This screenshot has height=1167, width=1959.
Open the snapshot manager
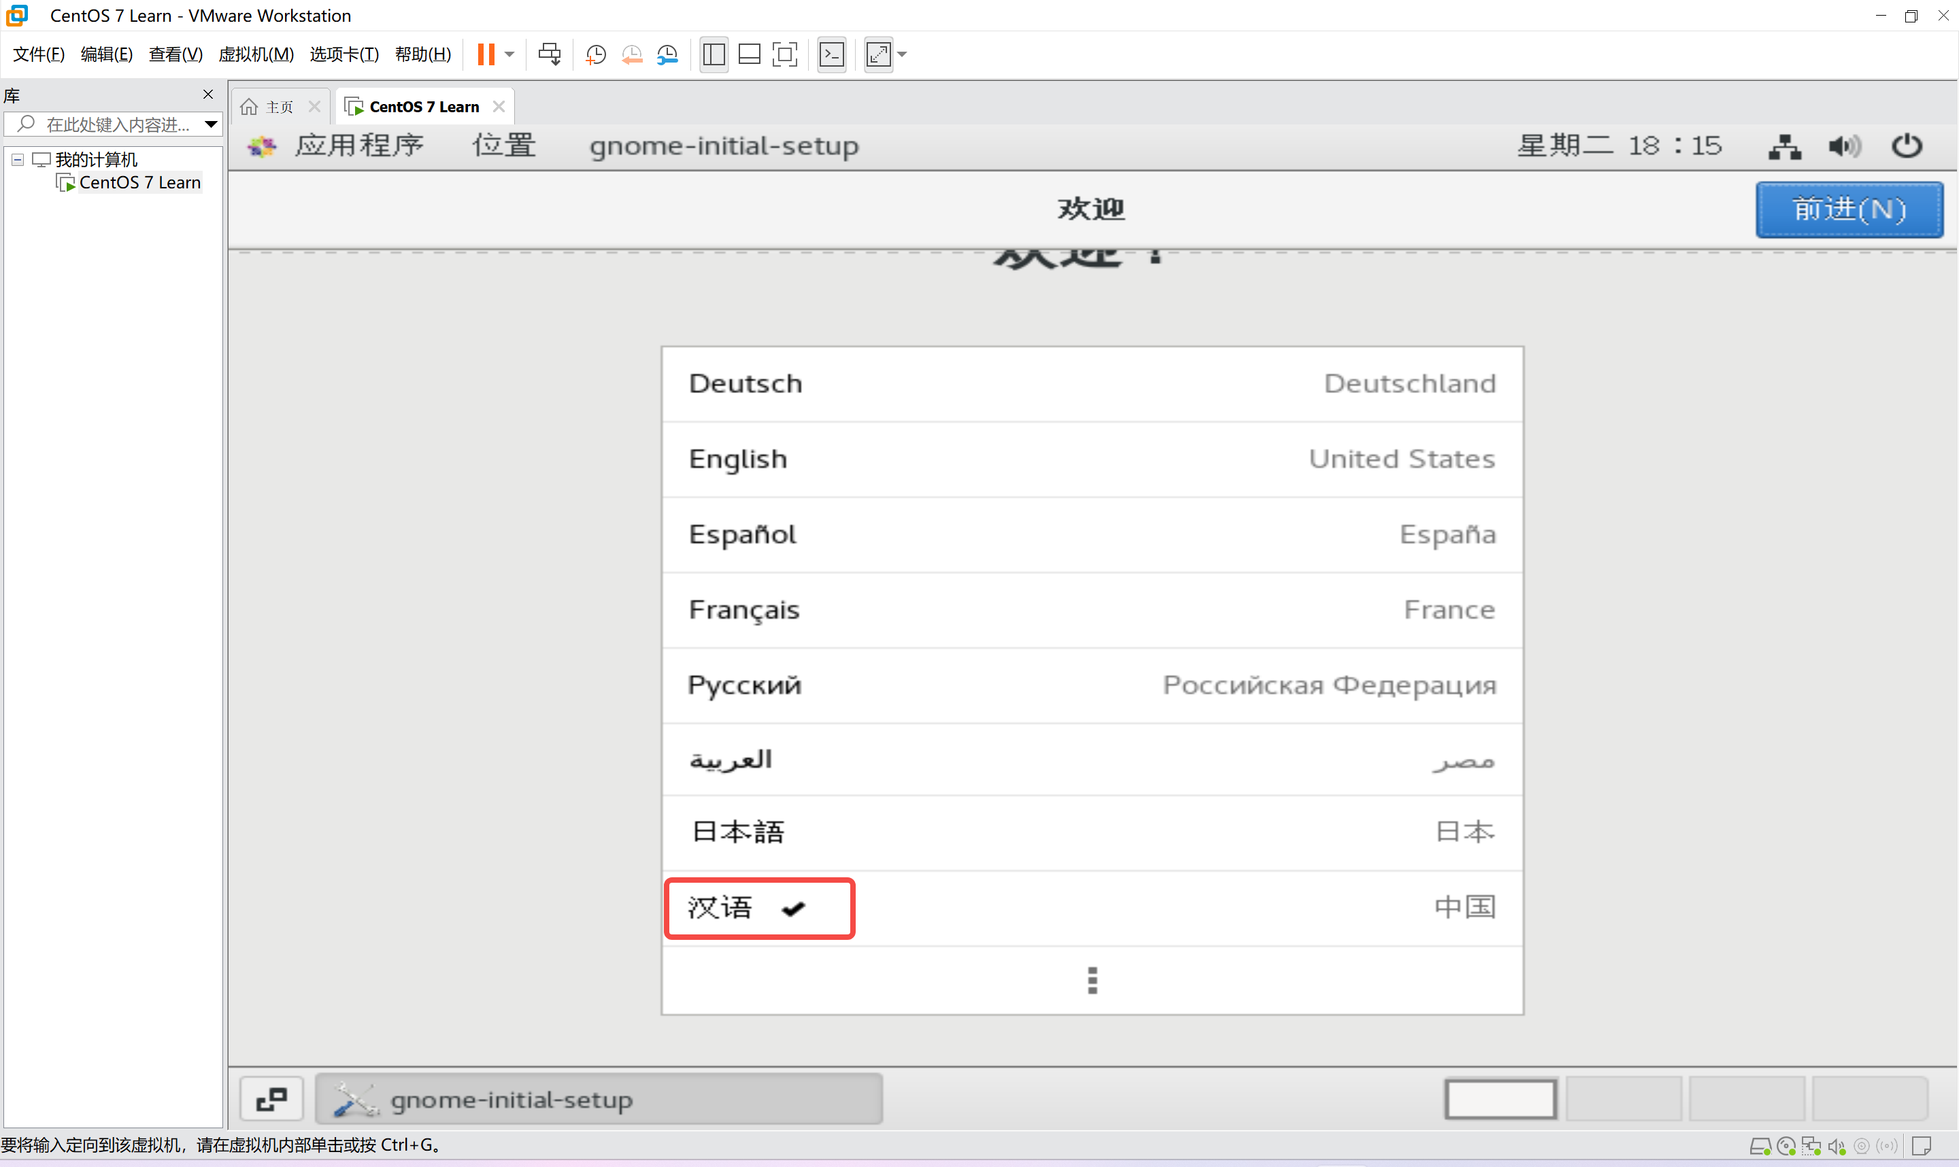tap(667, 54)
